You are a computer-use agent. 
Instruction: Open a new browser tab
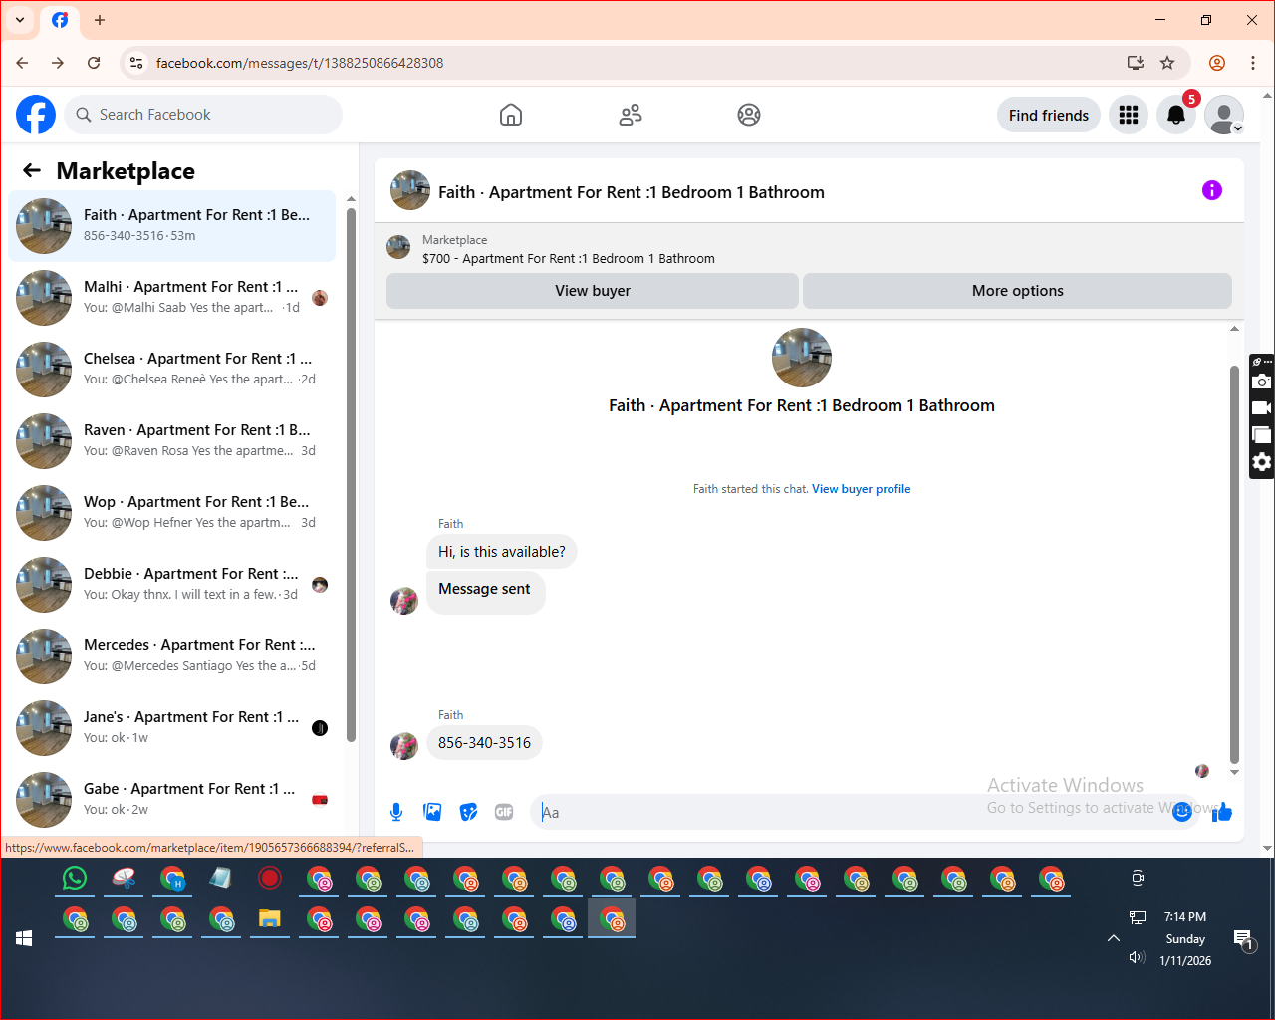click(x=100, y=20)
